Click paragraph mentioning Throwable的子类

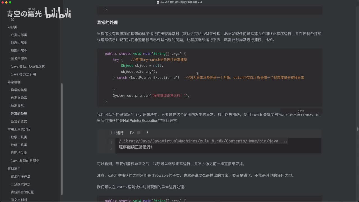pos(196,175)
